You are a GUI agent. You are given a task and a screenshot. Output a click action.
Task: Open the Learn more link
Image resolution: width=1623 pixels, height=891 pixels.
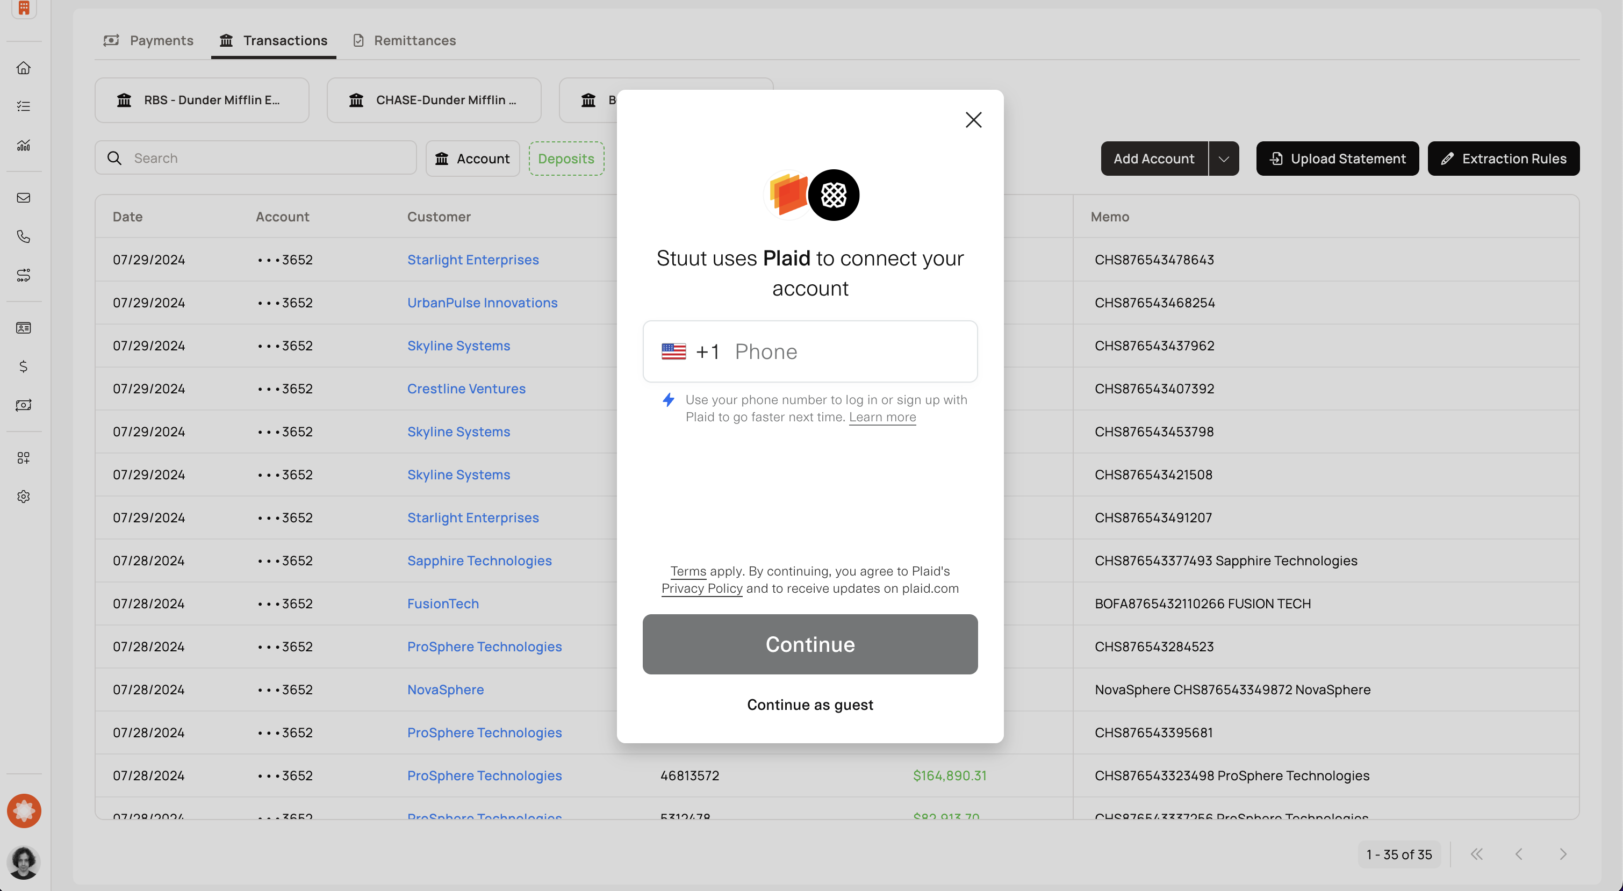tap(882, 417)
